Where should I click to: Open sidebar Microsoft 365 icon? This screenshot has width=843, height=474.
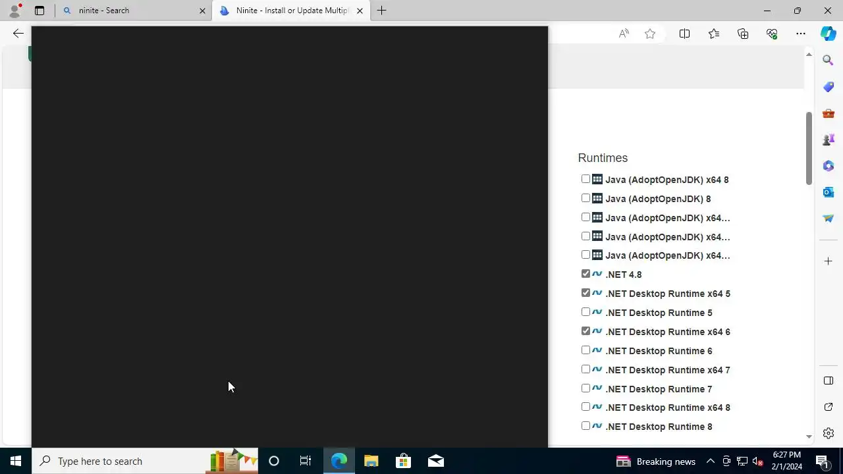pos(829,166)
